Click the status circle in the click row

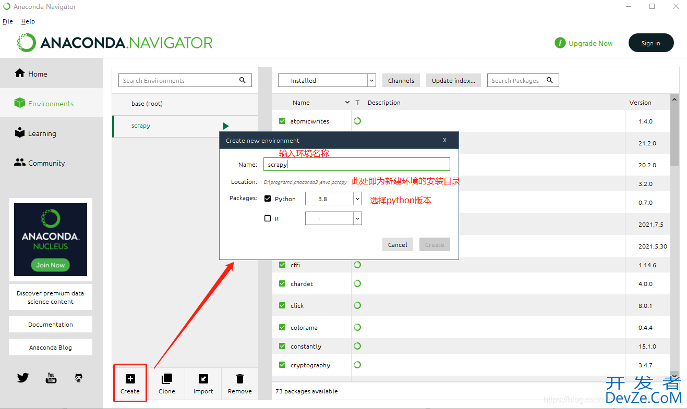[x=357, y=305]
